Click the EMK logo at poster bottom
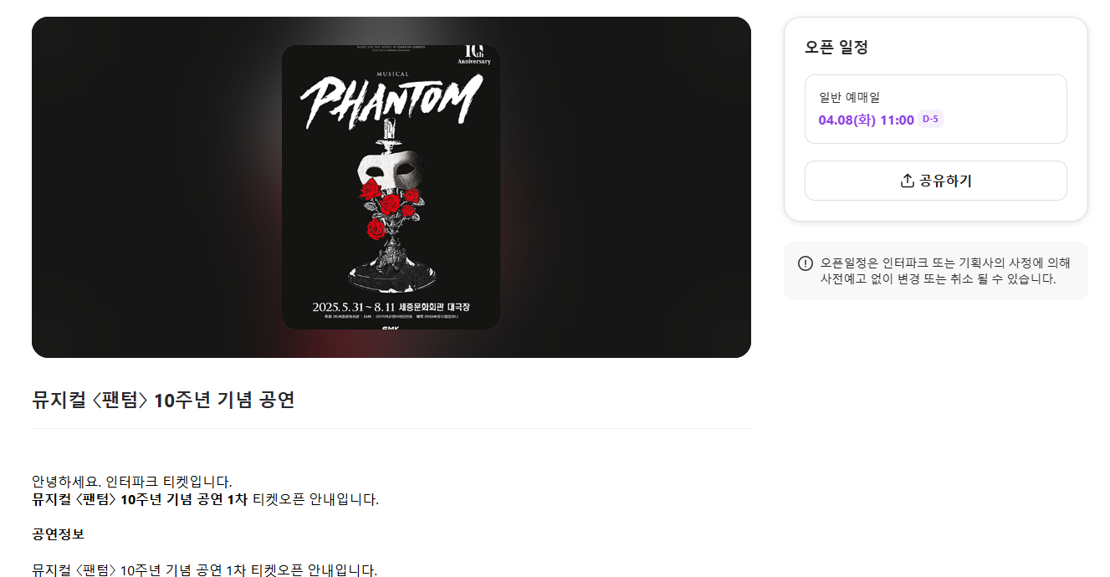The image size is (1110, 577). [391, 327]
